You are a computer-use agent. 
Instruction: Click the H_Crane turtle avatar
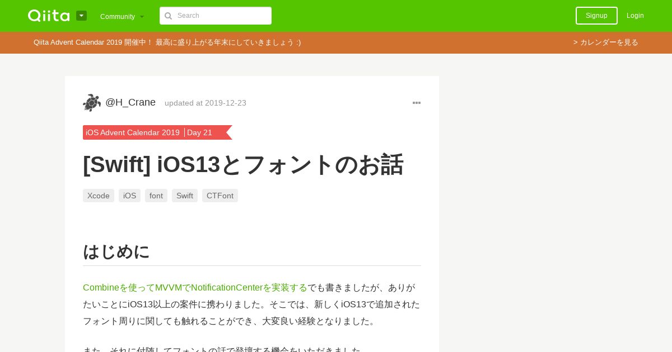coord(92,103)
